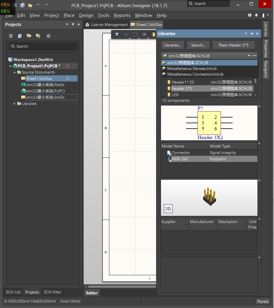This screenshot has height=308, width=274.
Task: Open the Libraries panel options dropdown arrow
Action: pos(246,34)
